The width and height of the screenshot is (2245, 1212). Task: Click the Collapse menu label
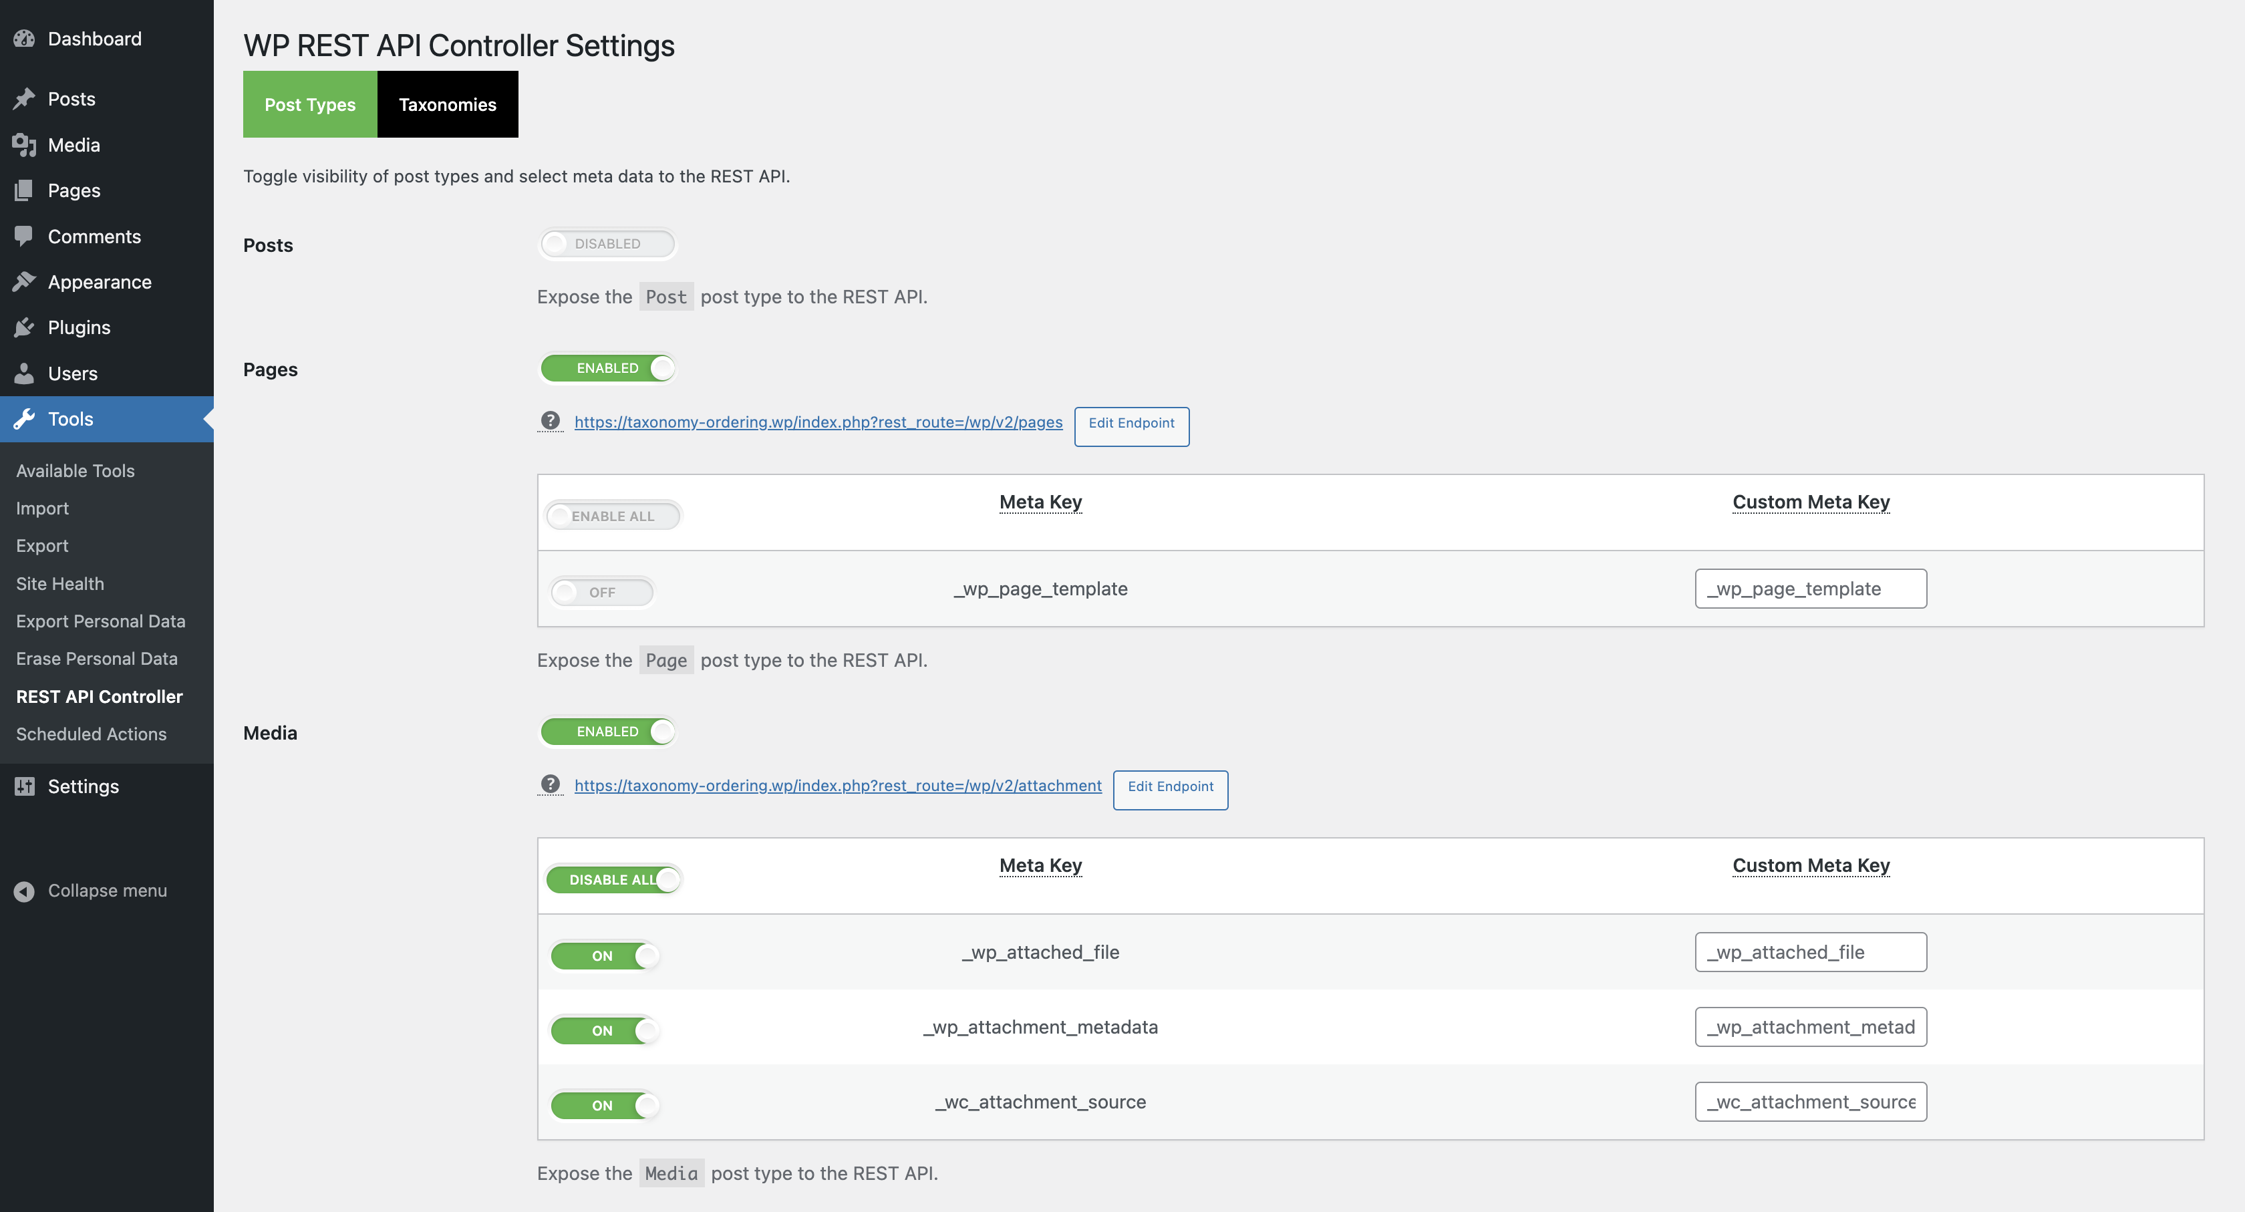[x=107, y=891]
